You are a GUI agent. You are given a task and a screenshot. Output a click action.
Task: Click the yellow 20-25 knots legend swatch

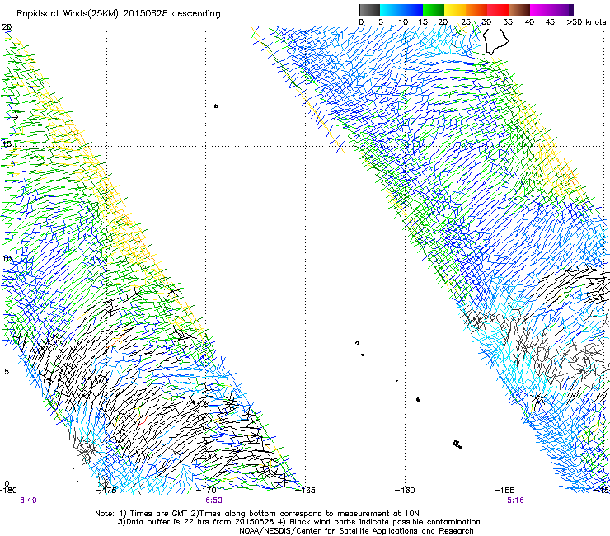click(x=455, y=10)
